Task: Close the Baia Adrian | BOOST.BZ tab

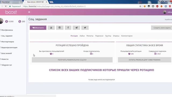Action: 46,2
